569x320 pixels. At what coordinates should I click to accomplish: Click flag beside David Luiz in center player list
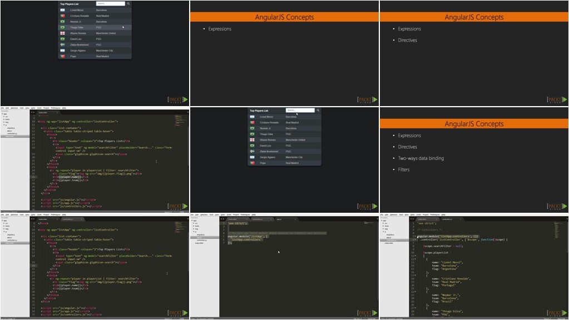point(252,146)
